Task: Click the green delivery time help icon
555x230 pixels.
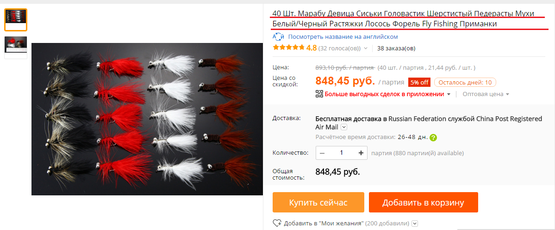Action: point(434,138)
